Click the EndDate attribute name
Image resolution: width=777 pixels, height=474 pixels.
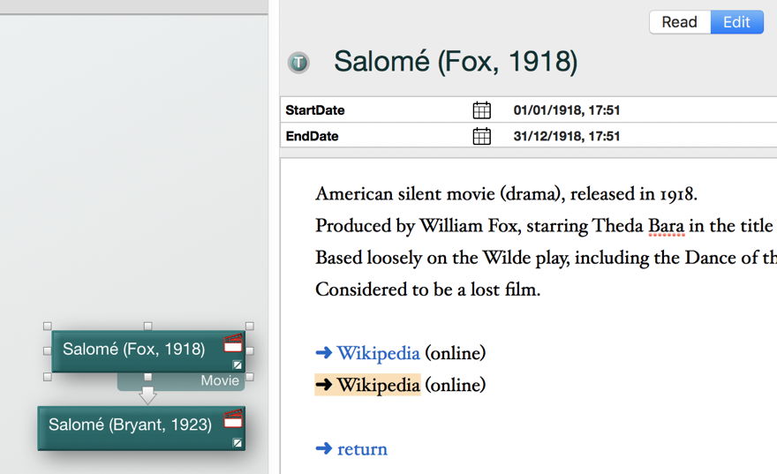click(312, 136)
